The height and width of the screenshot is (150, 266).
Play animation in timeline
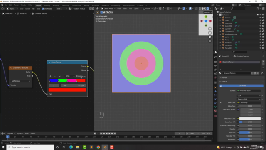[x=109, y=133]
